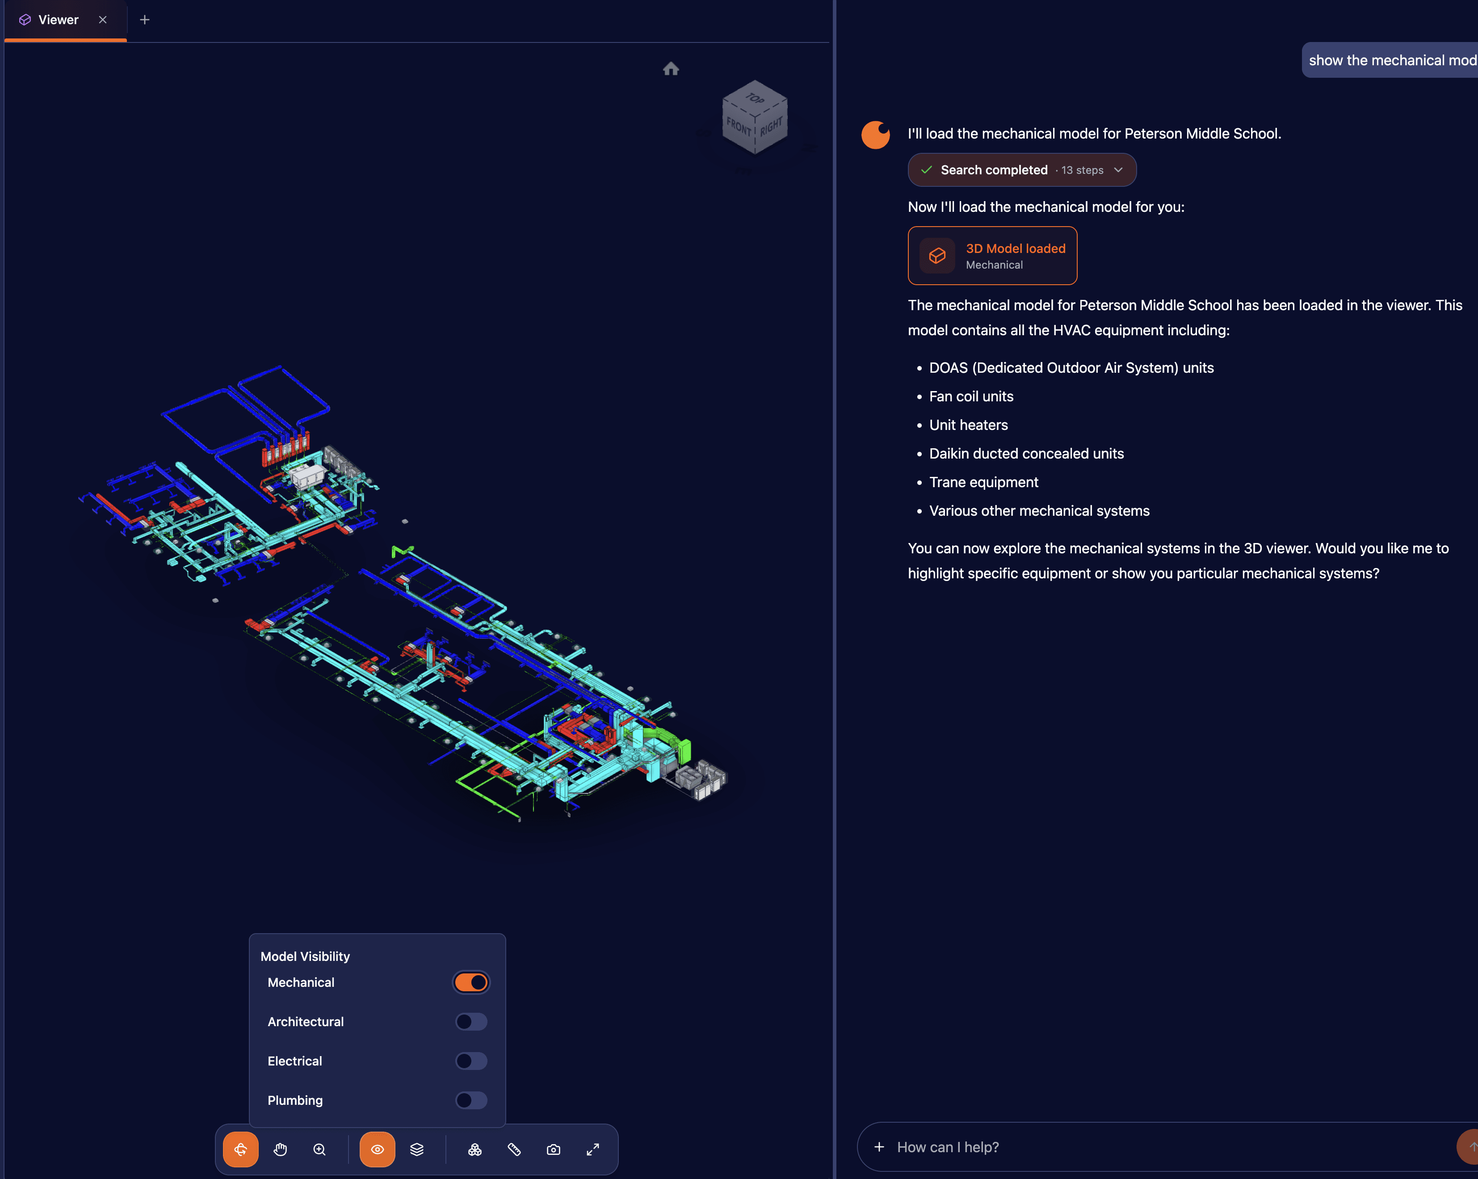The height and width of the screenshot is (1179, 1478).
Task: Enable the Architectural visibility toggle
Action: 471,1021
